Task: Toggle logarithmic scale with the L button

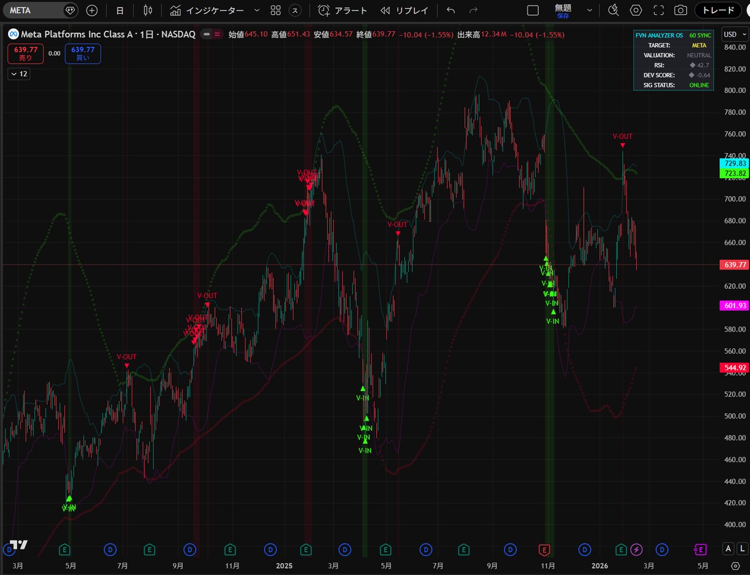Action: [x=742, y=549]
